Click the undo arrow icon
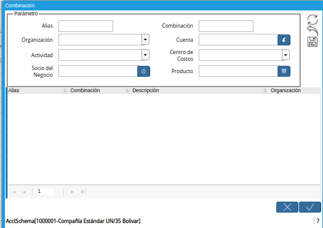This screenshot has height=228, width=323. tap(313, 31)
